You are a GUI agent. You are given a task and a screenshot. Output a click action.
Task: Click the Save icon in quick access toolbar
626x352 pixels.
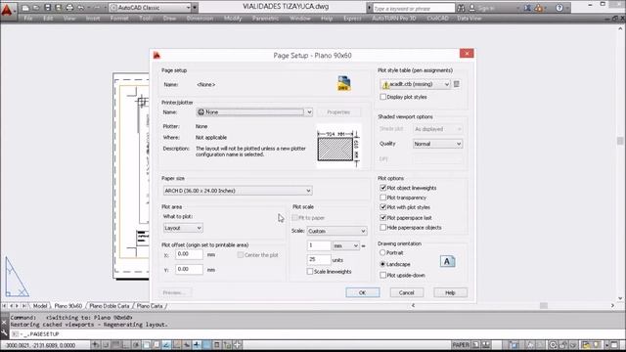(x=48, y=8)
